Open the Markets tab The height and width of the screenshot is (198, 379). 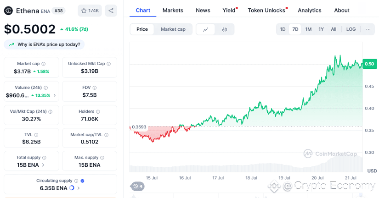173,11
